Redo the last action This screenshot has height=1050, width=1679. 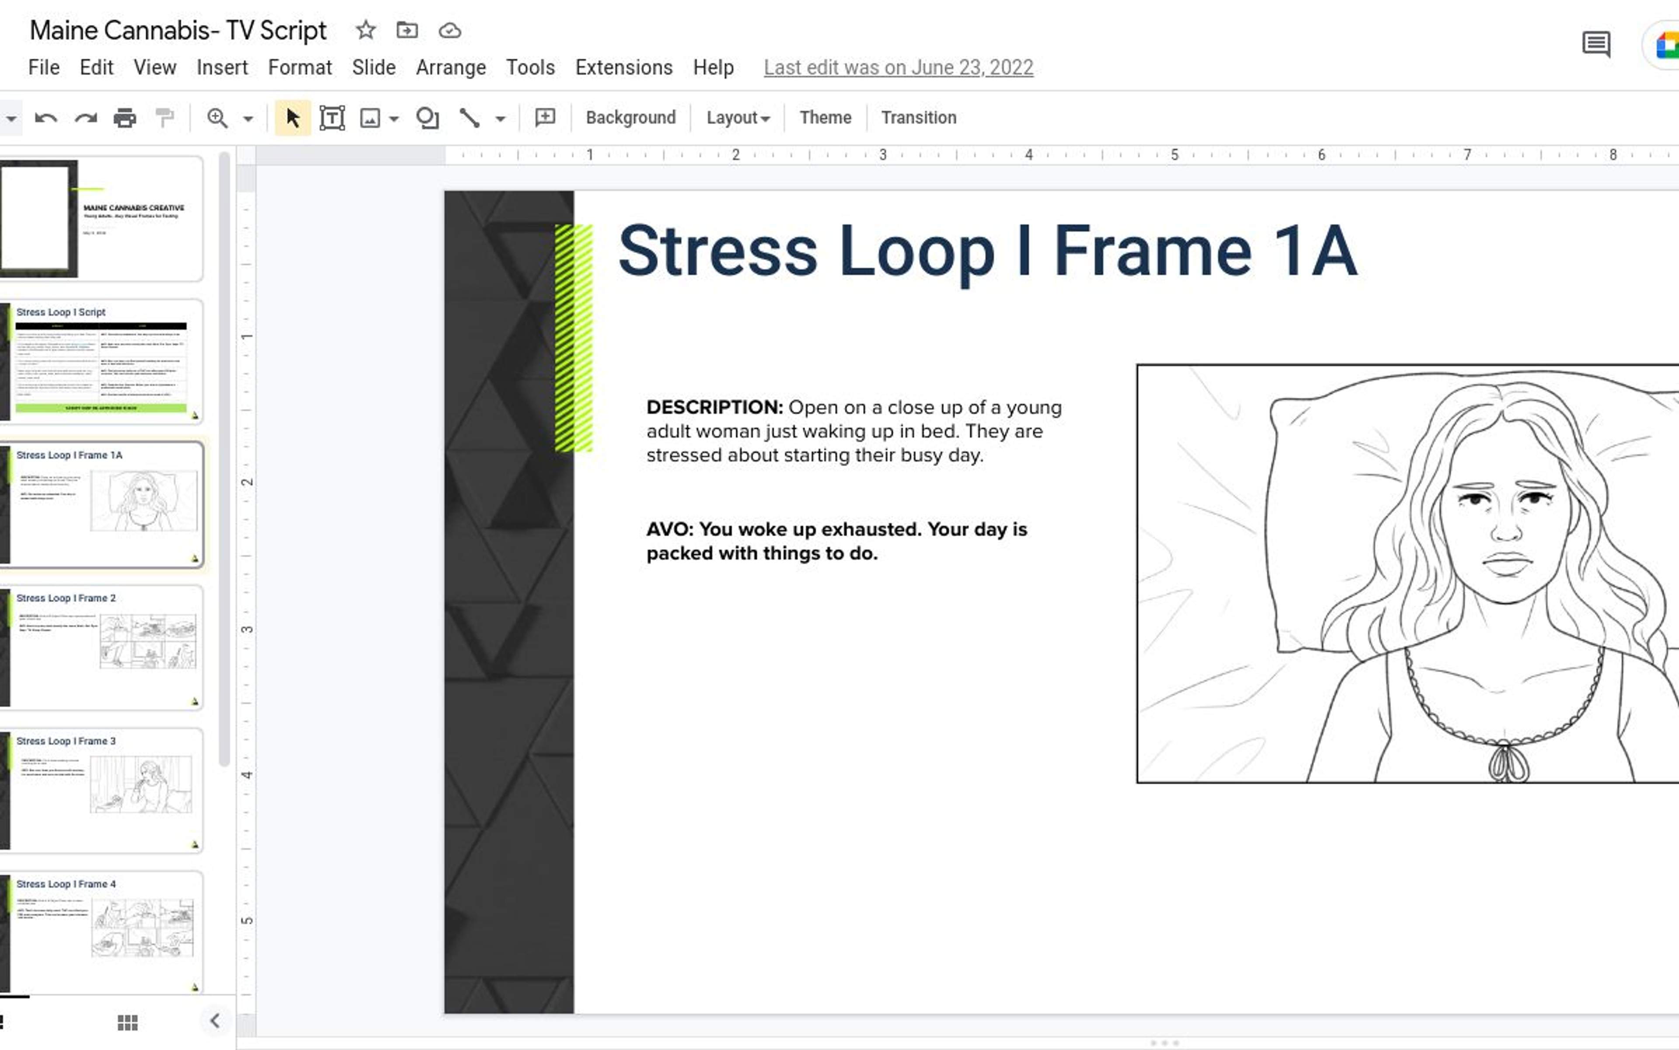tap(85, 118)
